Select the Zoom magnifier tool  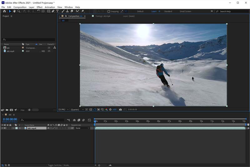point(19,11)
